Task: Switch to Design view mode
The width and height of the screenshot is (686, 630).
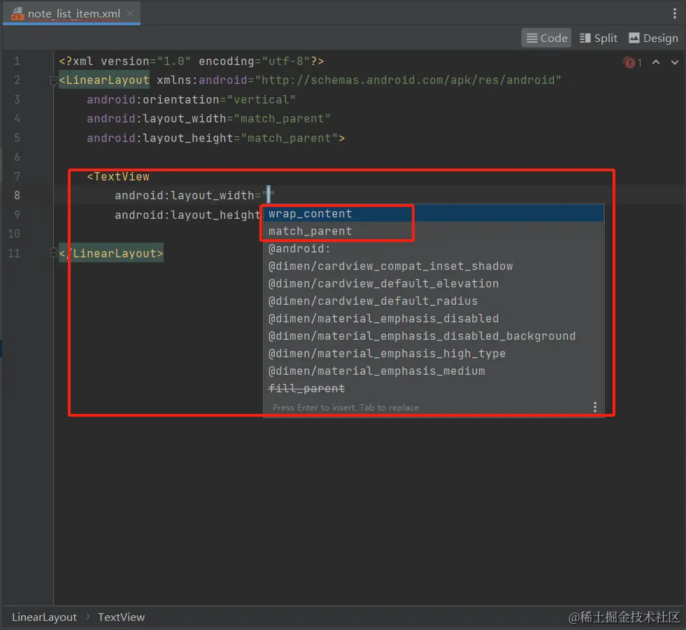Action: point(654,38)
